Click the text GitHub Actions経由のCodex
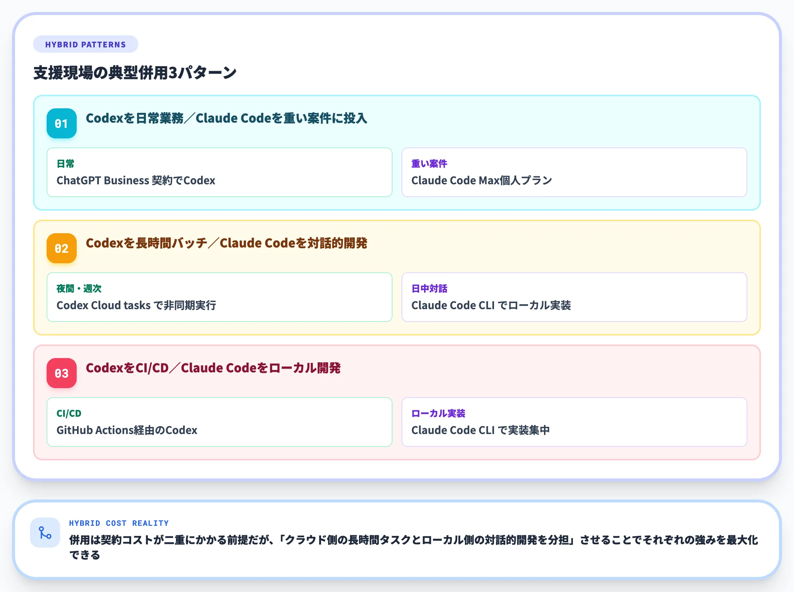Screen dimensions: 794x592 (127, 430)
